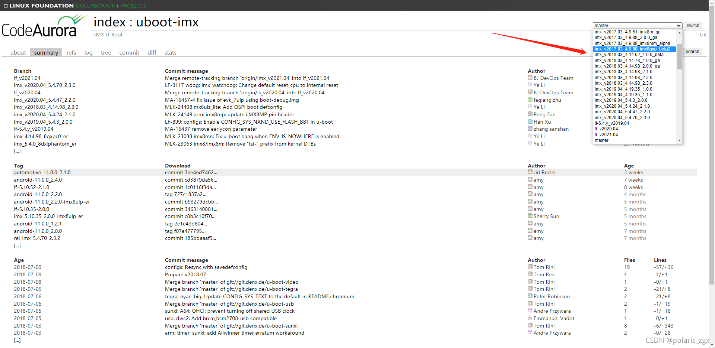715x348 pixels.
Task: Click the BJ DevOps Team avatar on lf_v2021.04 row
Action: click(x=530, y=78)
